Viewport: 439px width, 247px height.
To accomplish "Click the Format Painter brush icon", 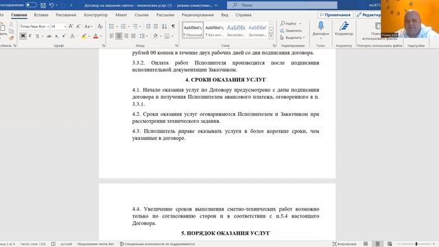I will point(11,38).
